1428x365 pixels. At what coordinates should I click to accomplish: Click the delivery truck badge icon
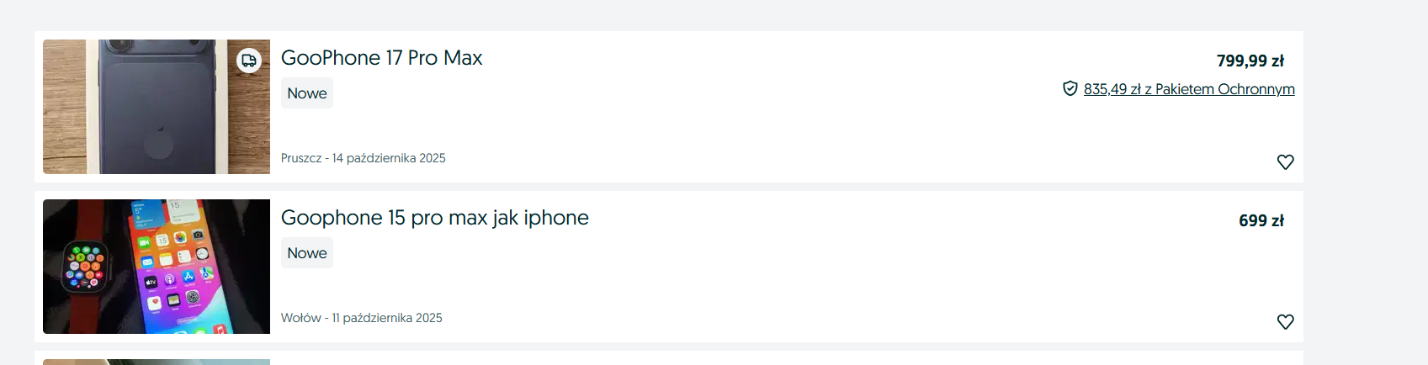coord(248,61)
